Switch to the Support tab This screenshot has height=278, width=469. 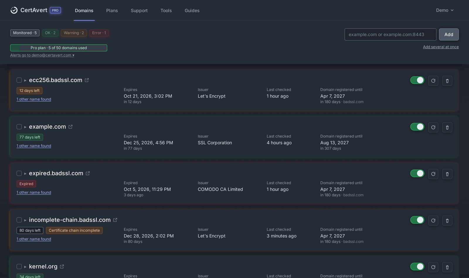pyautogui.click(x=139, y=11)
